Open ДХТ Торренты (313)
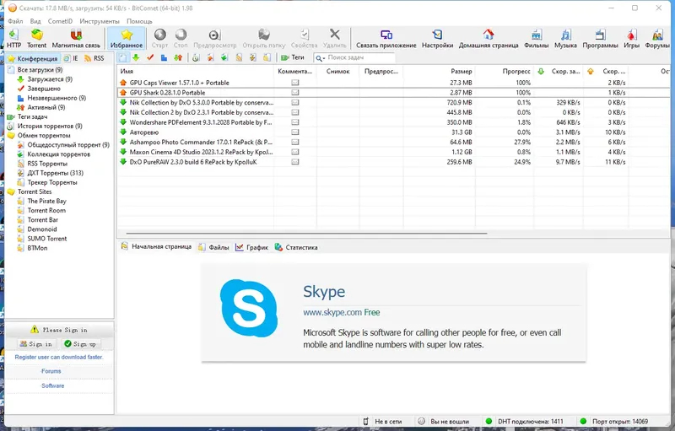 [56, 173]
